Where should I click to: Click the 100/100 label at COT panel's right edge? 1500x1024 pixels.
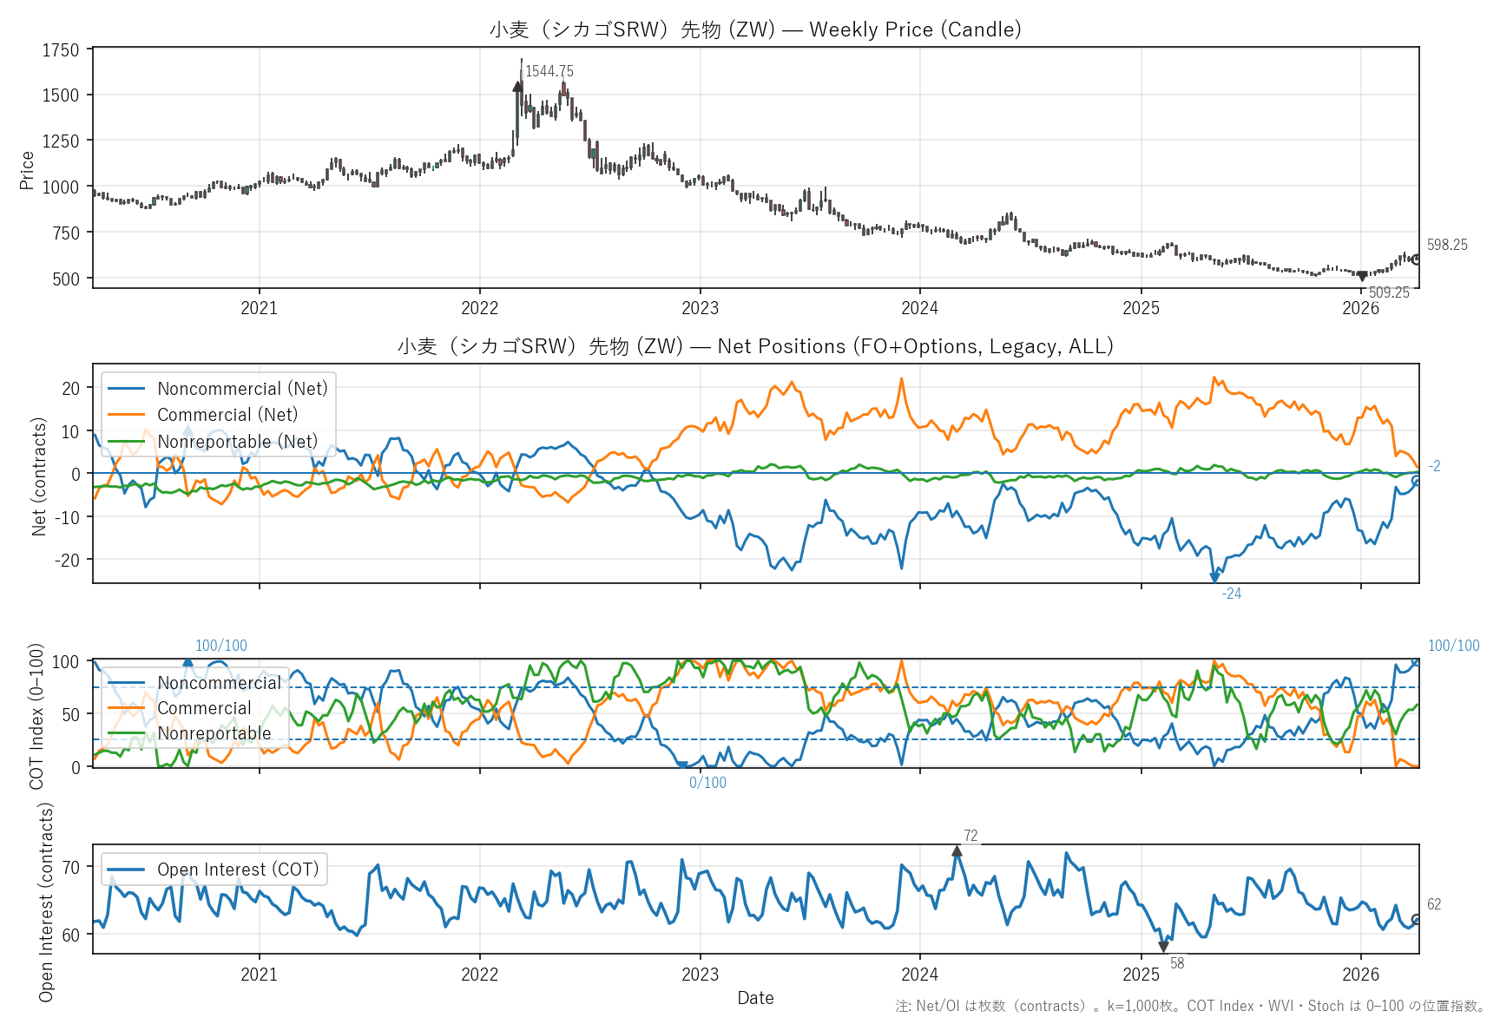(x=1453, y=646)
